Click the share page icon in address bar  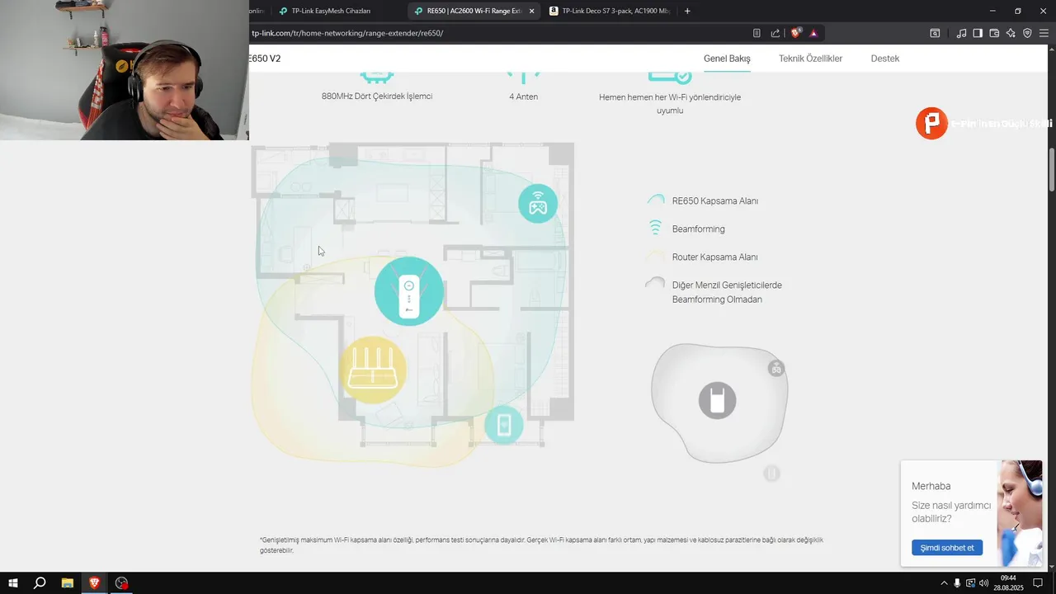tap(775, 33)
